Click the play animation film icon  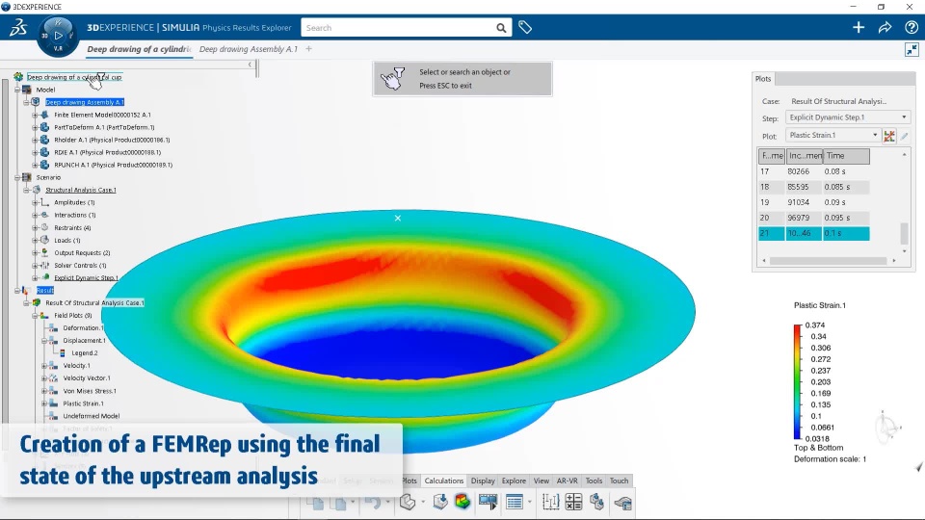coord(488,502)
